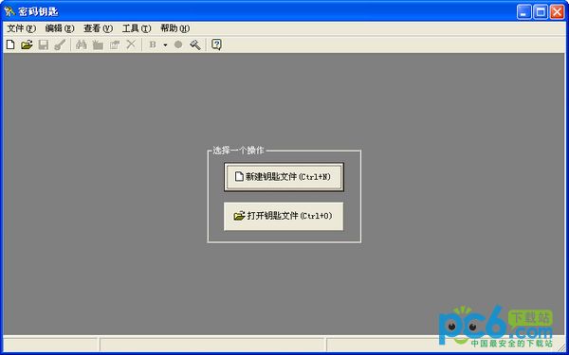
Task: Click the hammer tool icon
Action: tap(194, 44)
